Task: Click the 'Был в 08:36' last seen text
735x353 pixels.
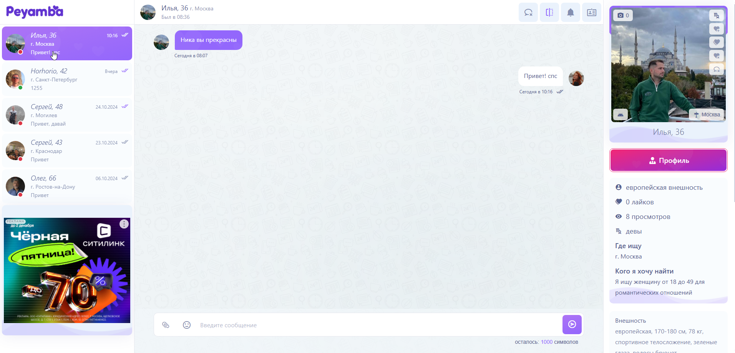Action: (x=176, y=17)
